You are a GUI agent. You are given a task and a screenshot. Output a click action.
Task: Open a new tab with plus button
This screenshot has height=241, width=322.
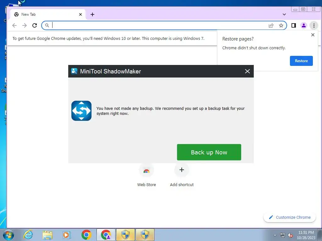(92, 14)
